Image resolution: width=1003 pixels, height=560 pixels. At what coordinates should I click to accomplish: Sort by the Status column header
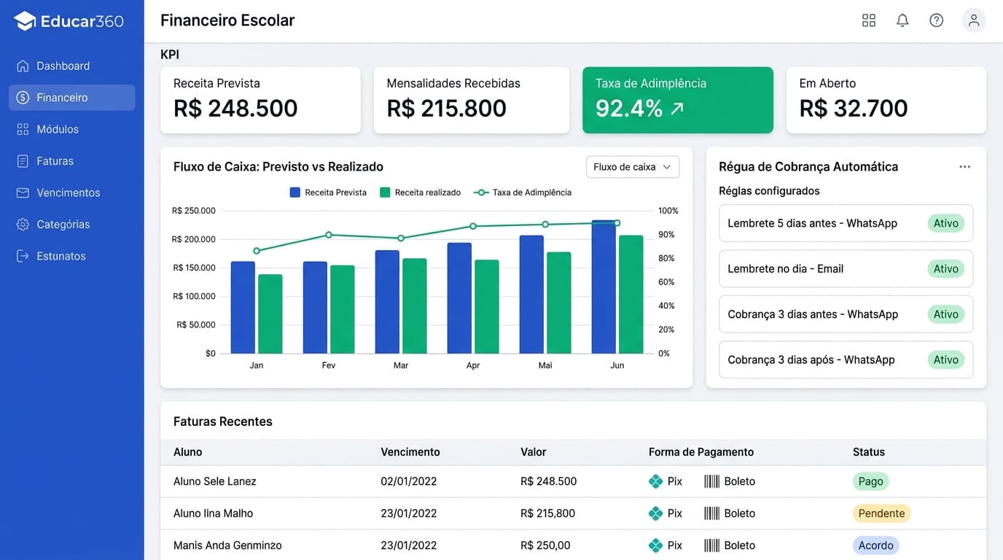tap(869, 452)
